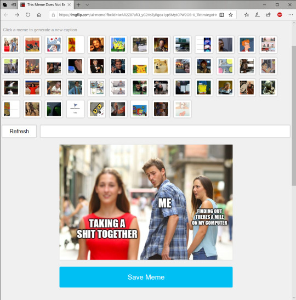296x300 pixels.
Task: Select the Disaster Girl thumbnail
Action: click(x=183, y=66)
